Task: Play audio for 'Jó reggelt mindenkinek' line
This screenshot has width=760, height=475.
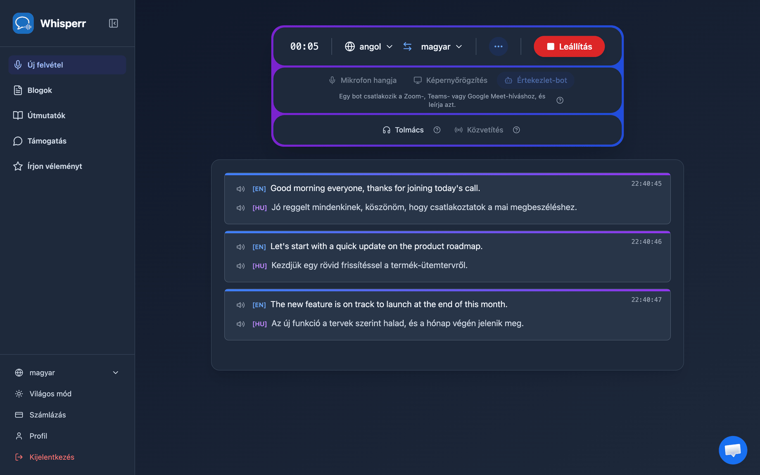Action: coord(241,208)
